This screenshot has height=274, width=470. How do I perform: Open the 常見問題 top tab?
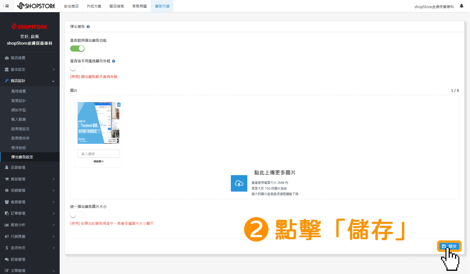(x=139, y=6)
